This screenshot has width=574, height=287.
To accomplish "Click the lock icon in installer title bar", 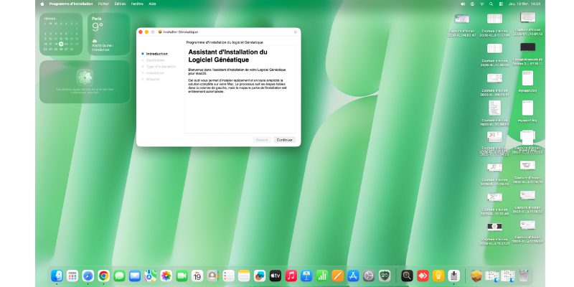I will (x=295, y=32).
